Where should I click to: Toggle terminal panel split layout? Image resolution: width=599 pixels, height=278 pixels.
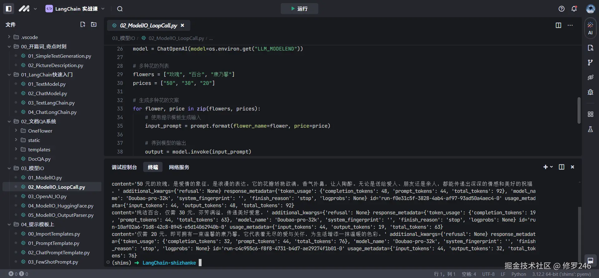[x=562, y=167]
